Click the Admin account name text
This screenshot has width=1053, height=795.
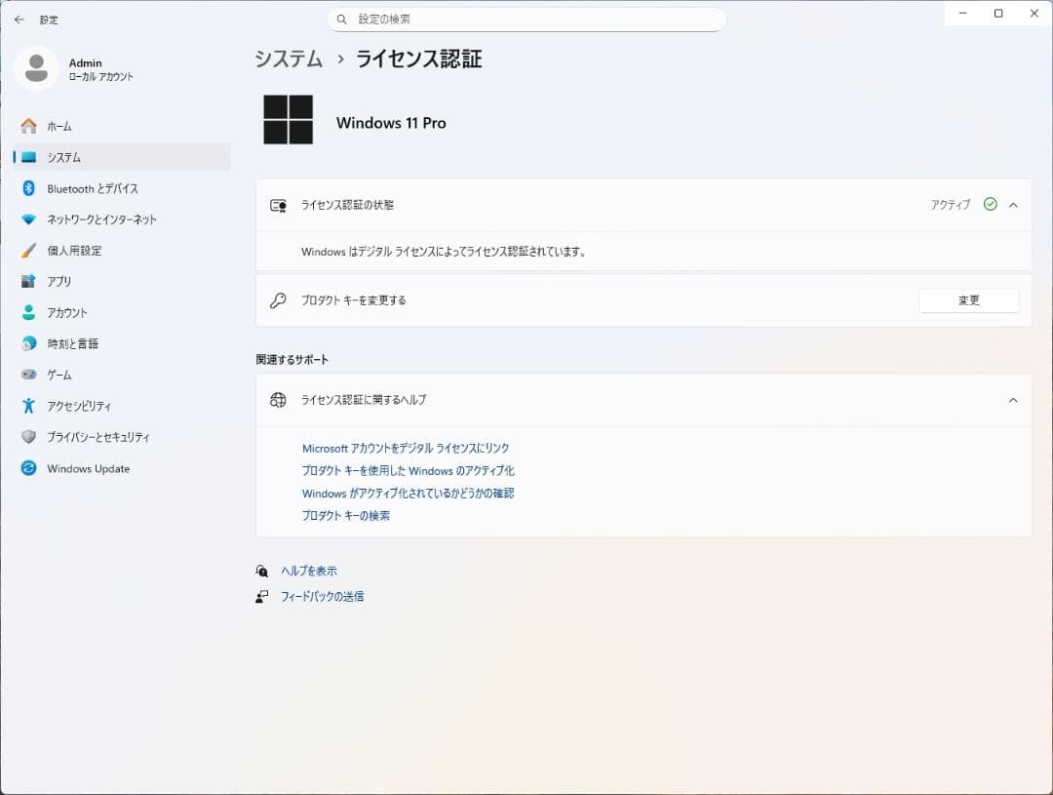coord(85,62)
